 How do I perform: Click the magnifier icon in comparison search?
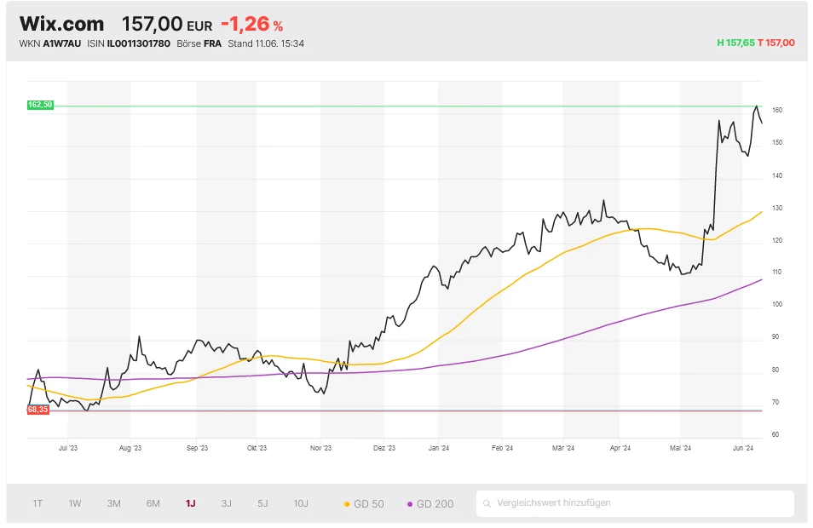[x=487, y=503]
